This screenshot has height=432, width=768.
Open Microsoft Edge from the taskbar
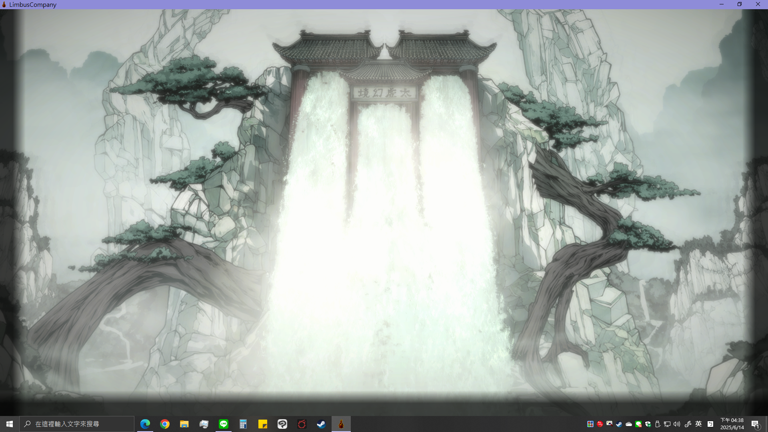tap(145, 424)
